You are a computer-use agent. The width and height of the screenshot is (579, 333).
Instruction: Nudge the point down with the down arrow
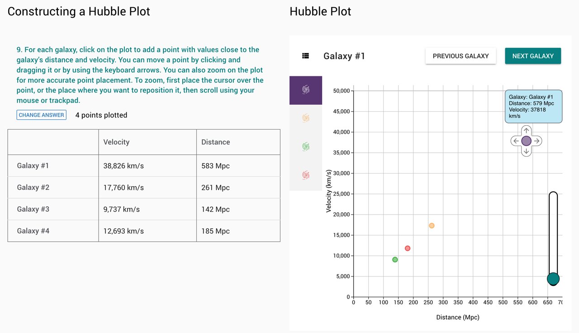click(526, 151)
